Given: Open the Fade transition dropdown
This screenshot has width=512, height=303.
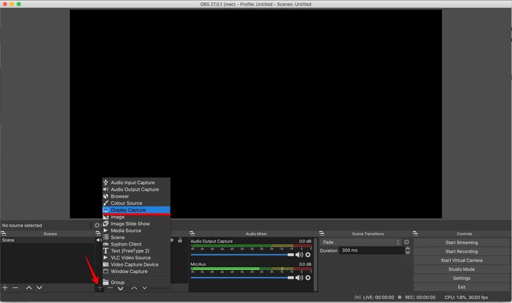Looking at the screenshot, I should (361, 243).
